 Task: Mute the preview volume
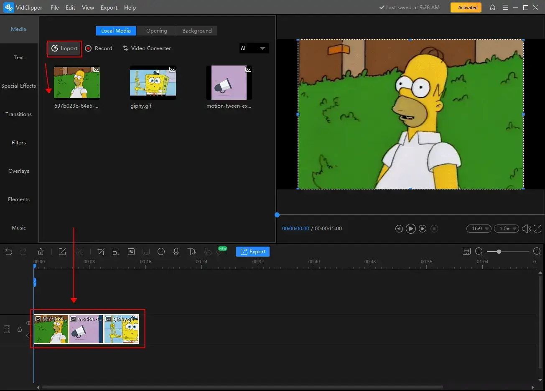(x=526, y=229)
